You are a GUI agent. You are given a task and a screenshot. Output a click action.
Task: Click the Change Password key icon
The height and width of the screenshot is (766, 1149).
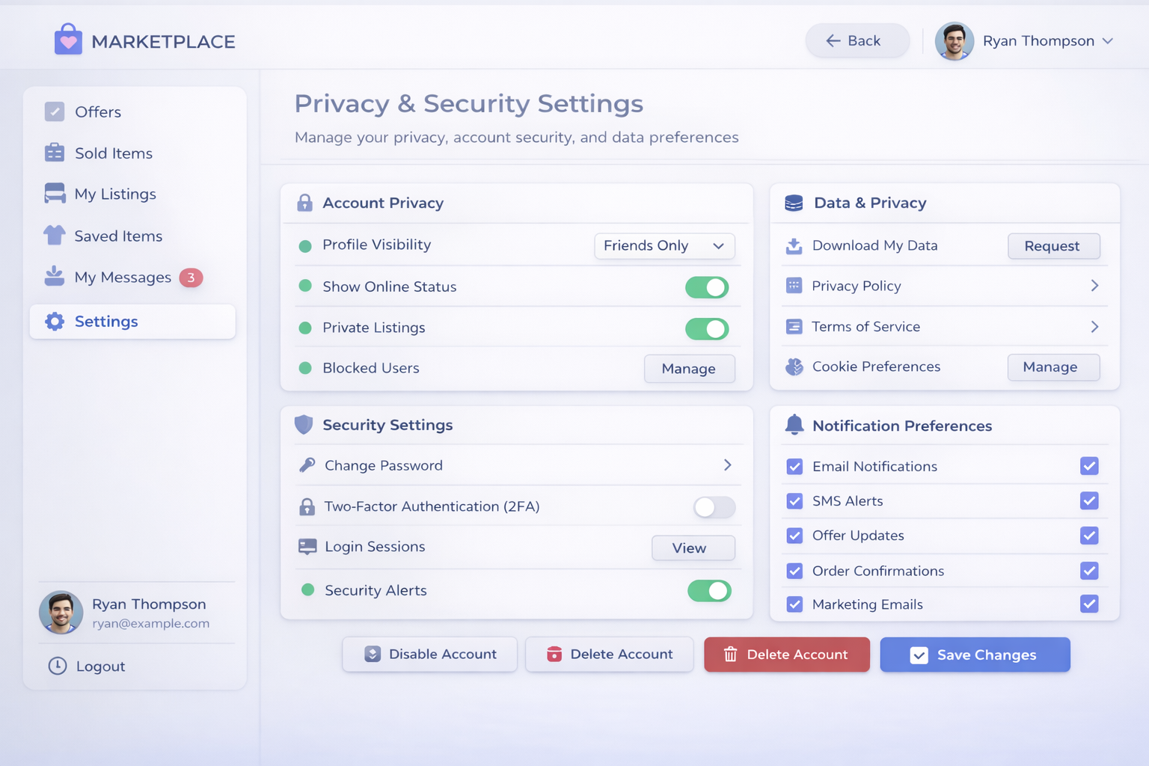[307, 465]
